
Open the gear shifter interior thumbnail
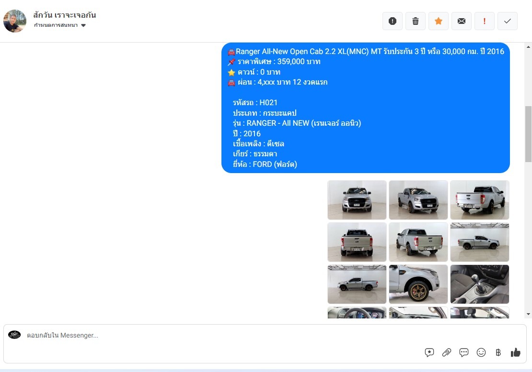tap(479, 284)
